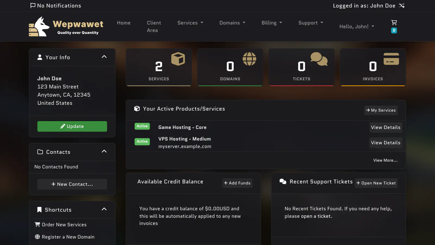Open the shopping cart icon
Viewport: 435px width, 245px height.
coord(394,23)
